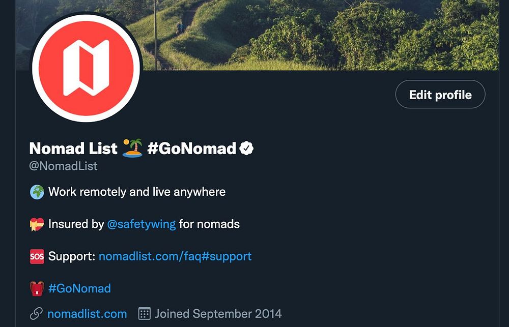Click the Nomad List profile avatar

[86, 68]
